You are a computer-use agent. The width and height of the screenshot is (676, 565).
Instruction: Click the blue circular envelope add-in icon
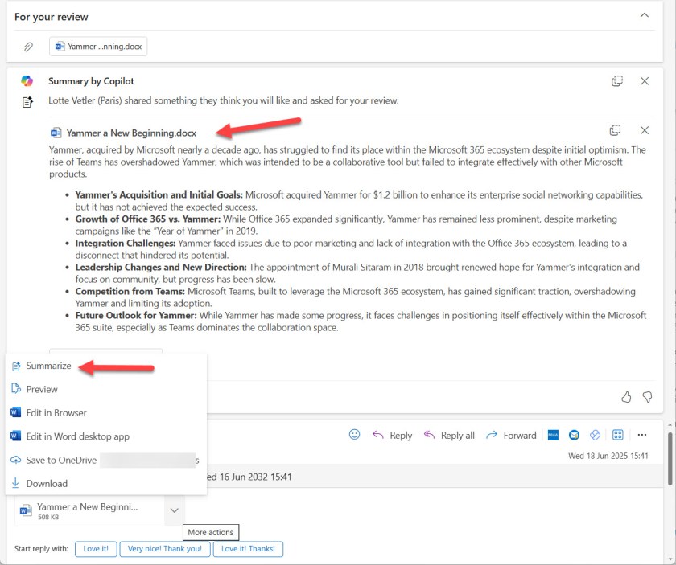[x=574, y=436]
